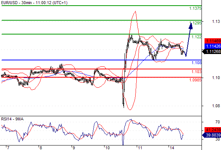The width and height of the screenshot is (221, 150).
Task: Click the blue 39.8839 RSI value marker
Action: click(x=212, y=135)
